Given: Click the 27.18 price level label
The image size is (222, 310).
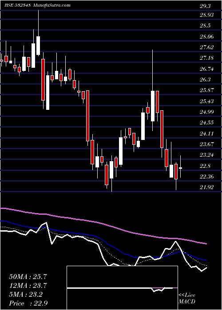Looking at the screenshot, I should click(x=206, y=58).
